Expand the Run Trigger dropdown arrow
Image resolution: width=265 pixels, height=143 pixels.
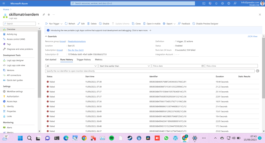61,24
